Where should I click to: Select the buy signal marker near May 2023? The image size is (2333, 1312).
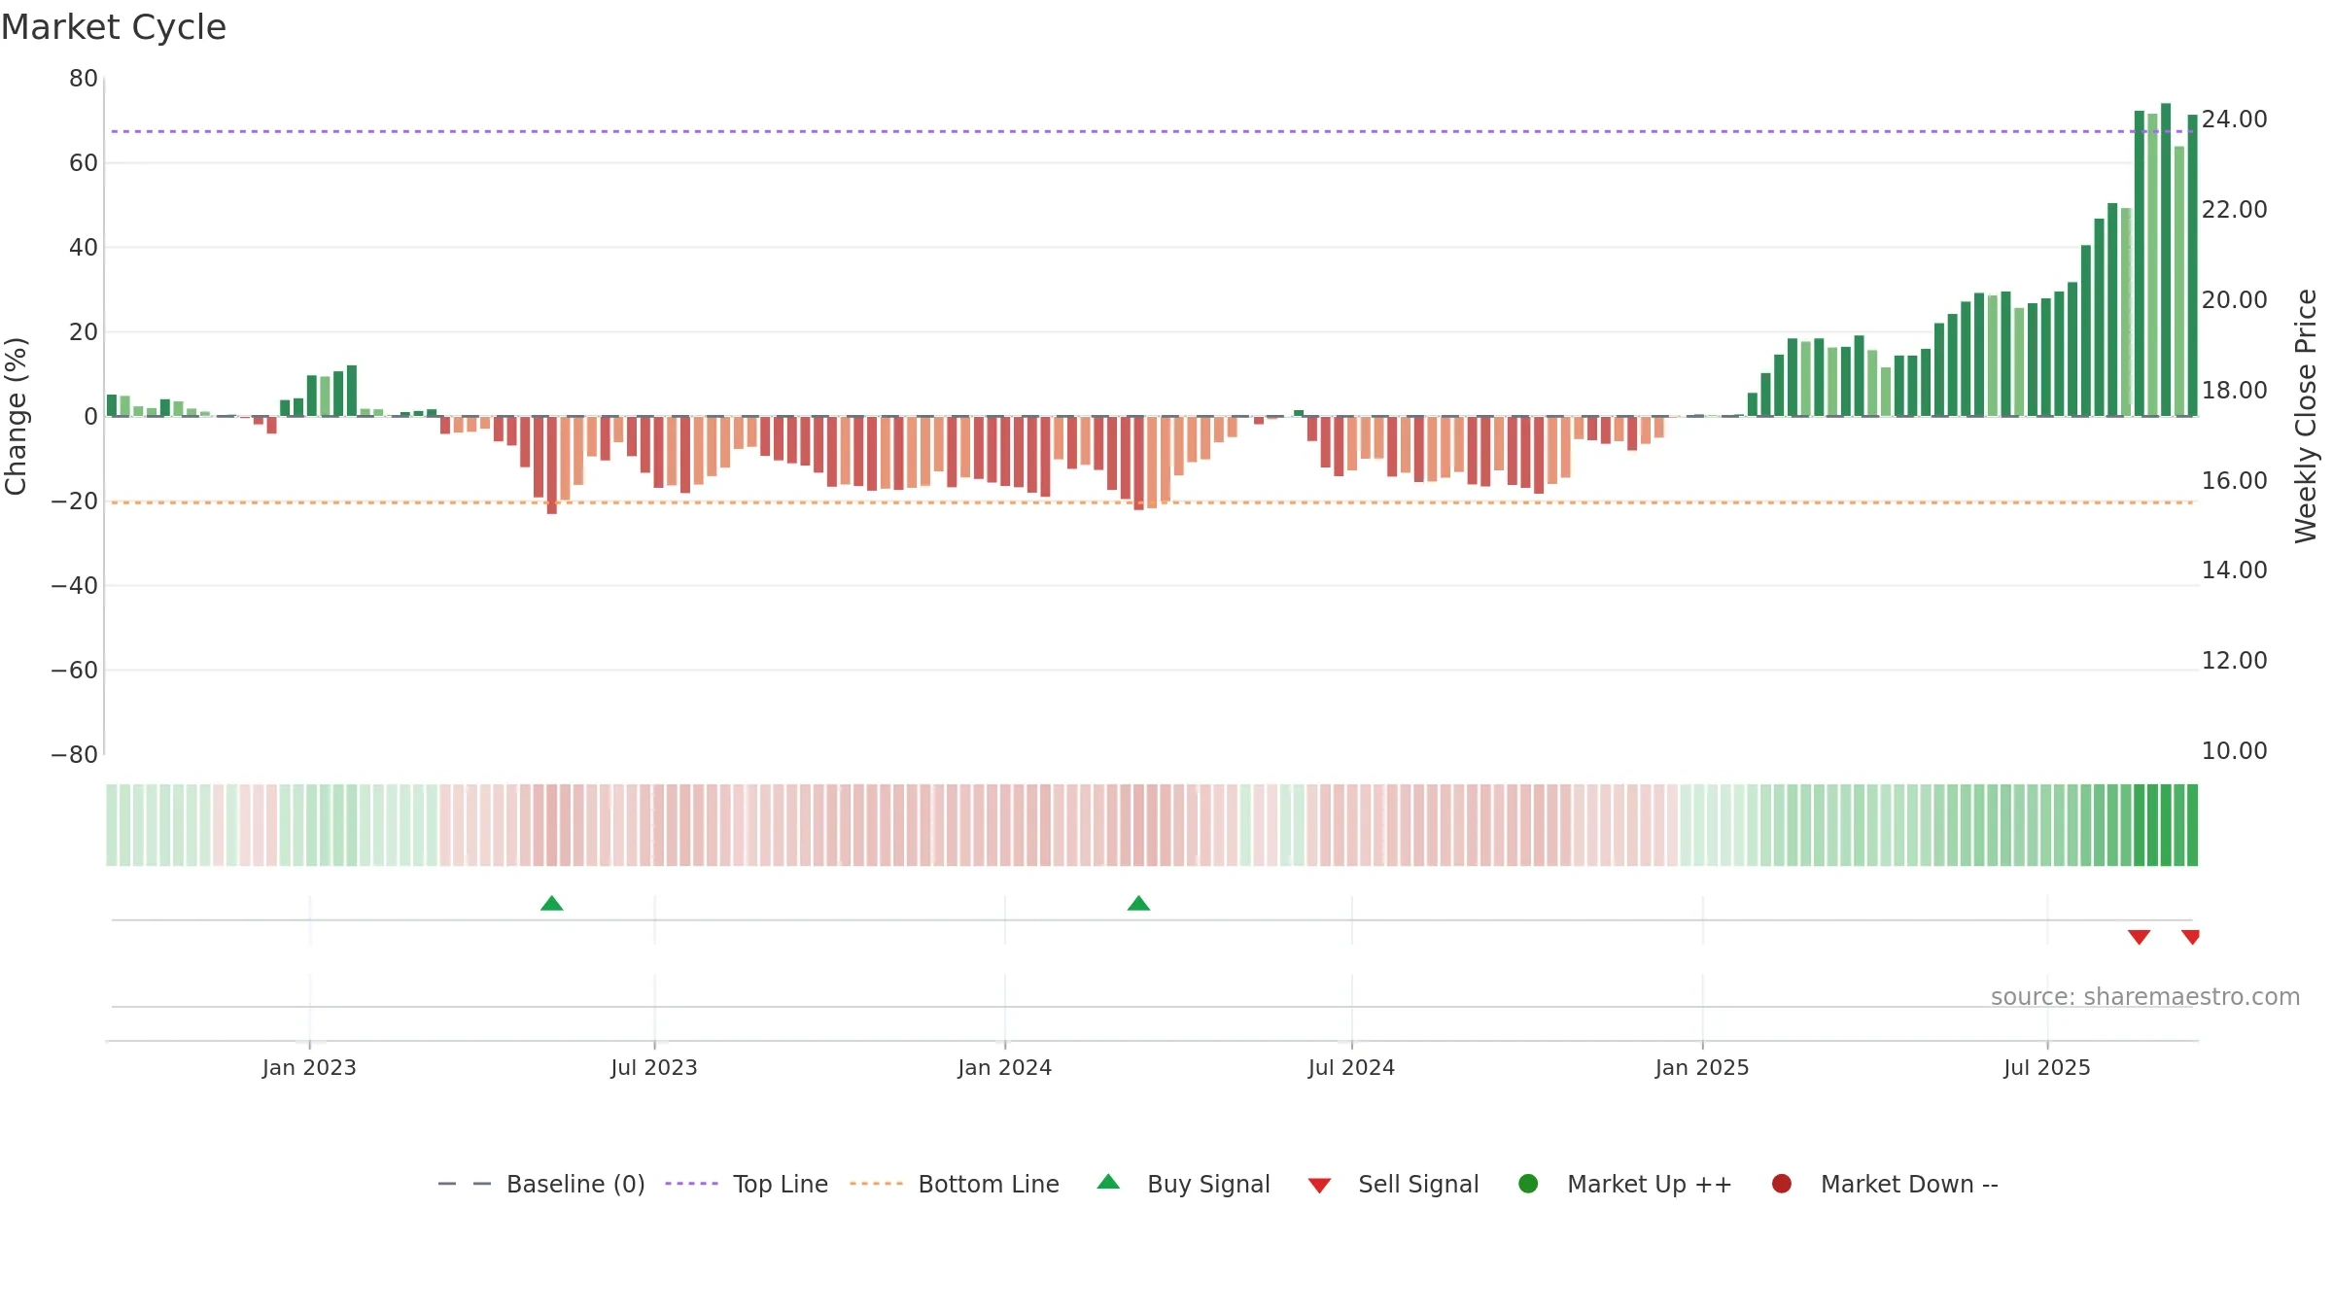pyautogui.click(x=552, y=904)
